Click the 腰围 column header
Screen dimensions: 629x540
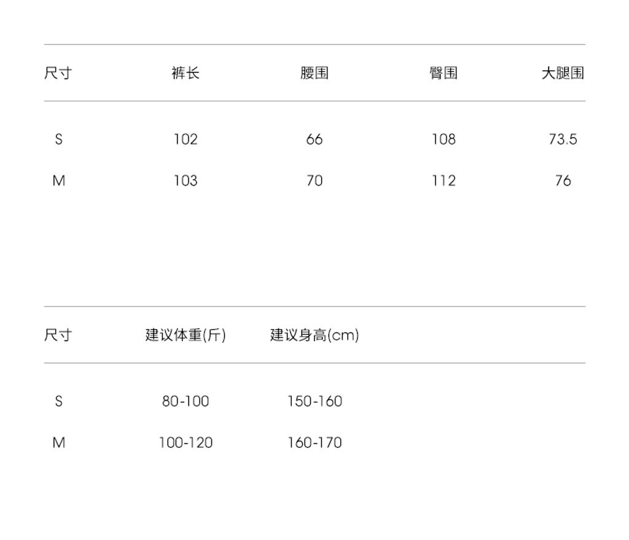[x=314, y=73]
